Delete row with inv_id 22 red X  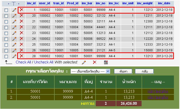point(21,27)
